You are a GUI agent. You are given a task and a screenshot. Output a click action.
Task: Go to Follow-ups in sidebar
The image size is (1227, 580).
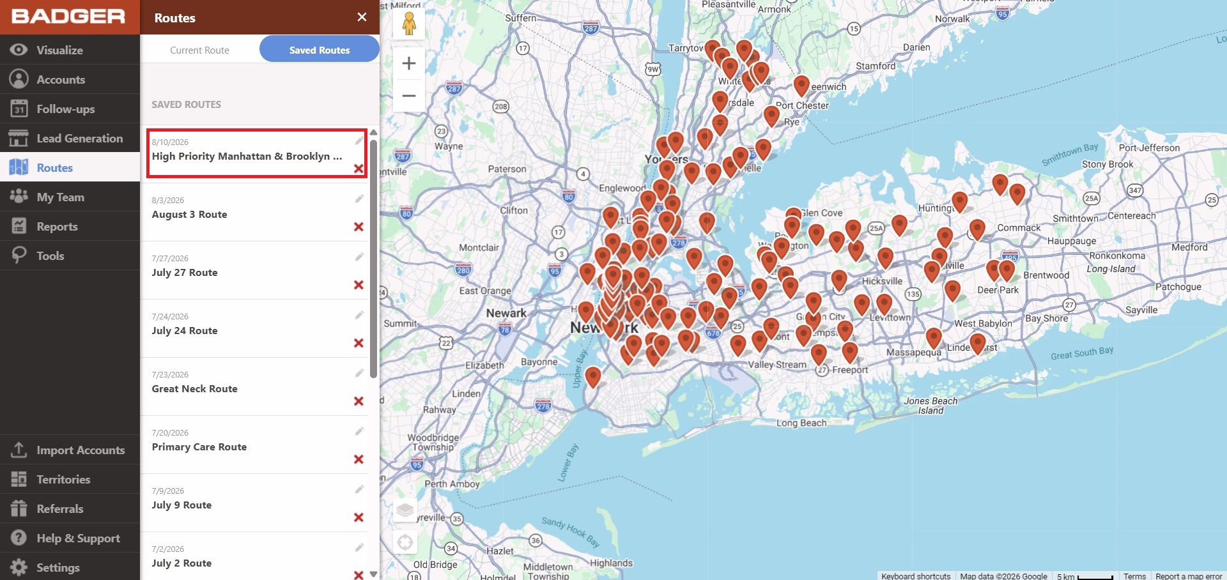70,109
